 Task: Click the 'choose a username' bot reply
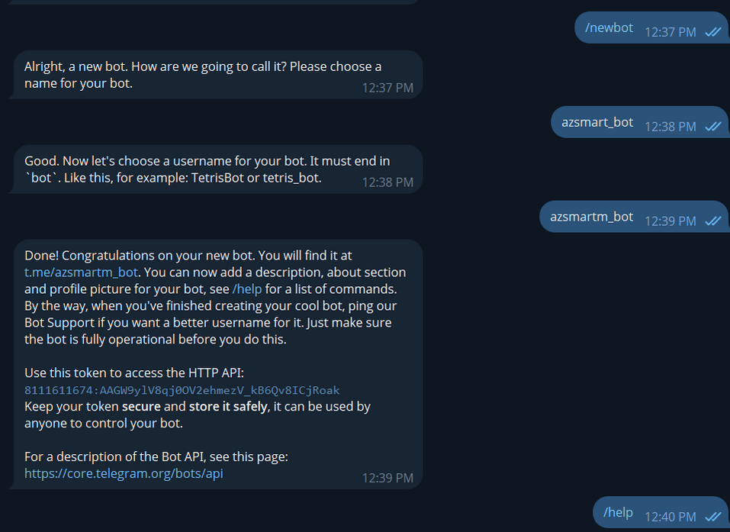click(x=191, y=169)
